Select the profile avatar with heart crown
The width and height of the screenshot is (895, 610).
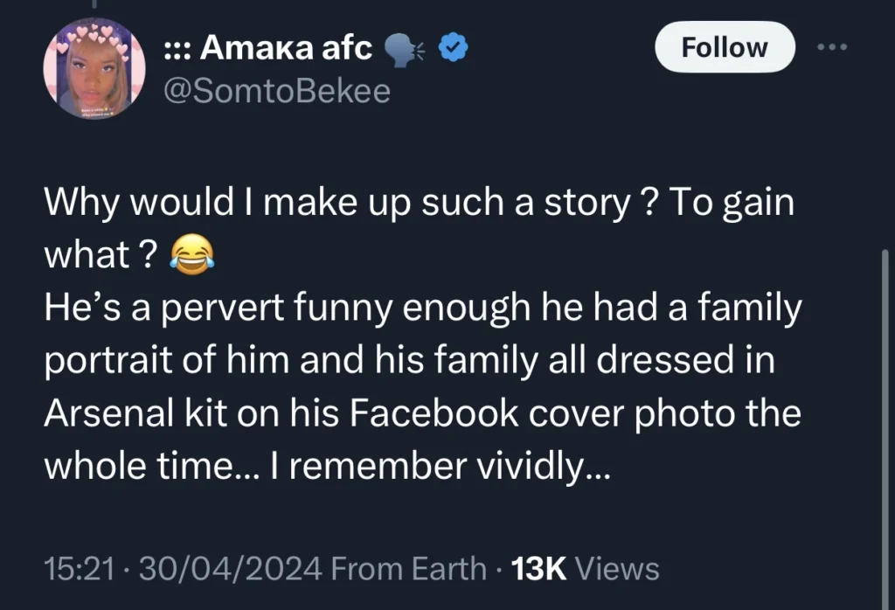pyautogui.click(x=95, y=69)
